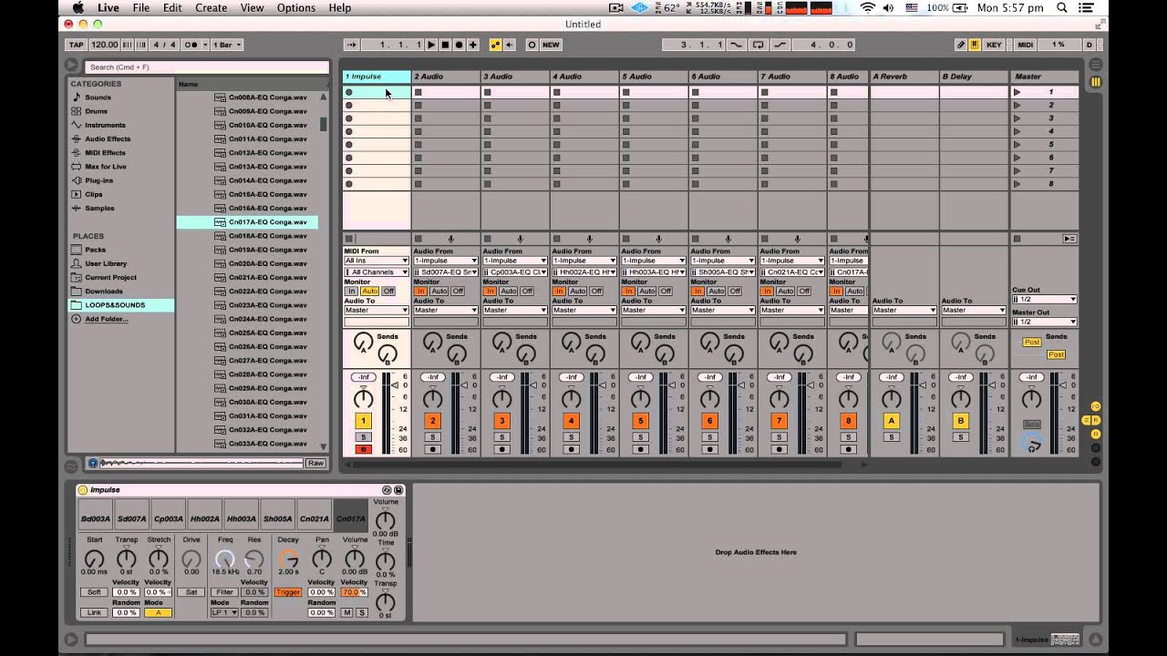Image resolution: width=1167 pixels, height=656 pixels.
Task: Select the Cn021A sample slot in Impulse
Action: point(315,518)
